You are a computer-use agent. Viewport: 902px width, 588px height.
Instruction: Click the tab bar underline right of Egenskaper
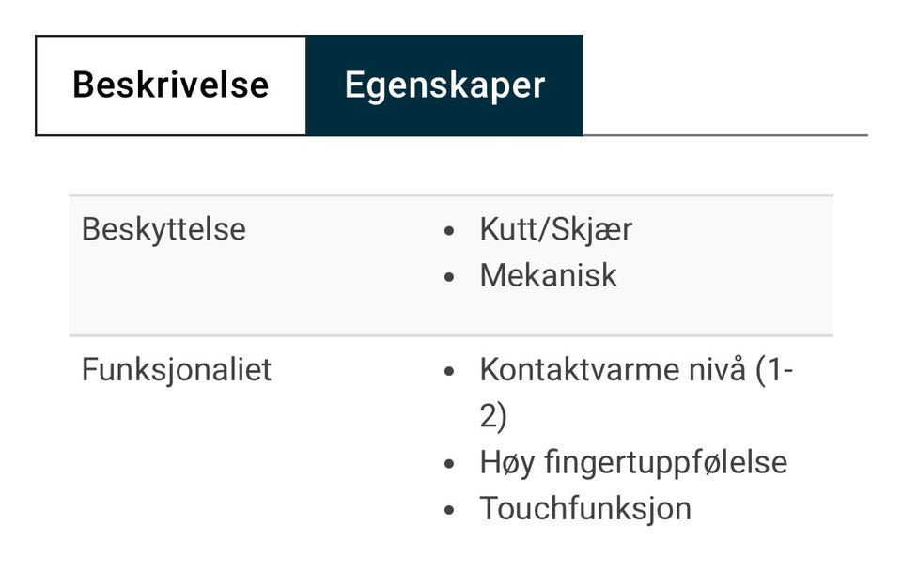(x=723, y=135)
